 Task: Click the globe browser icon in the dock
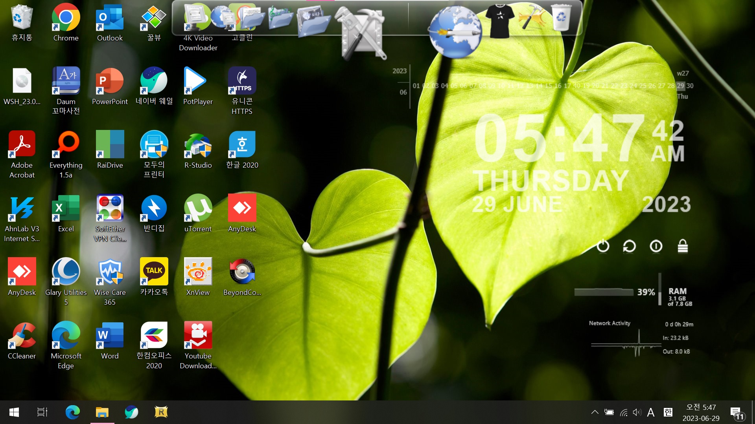coord(455,31)
